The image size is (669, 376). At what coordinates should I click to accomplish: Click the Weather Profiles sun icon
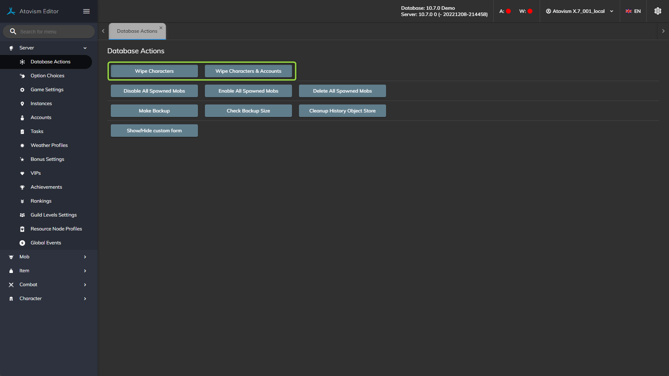coord(22,146)
